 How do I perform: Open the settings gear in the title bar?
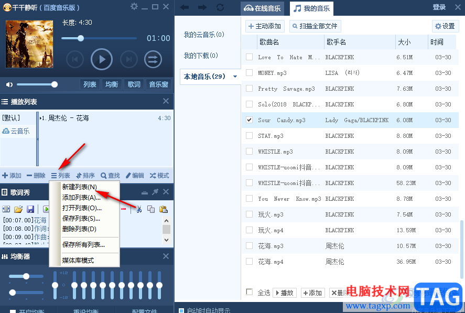pos(134,6)
